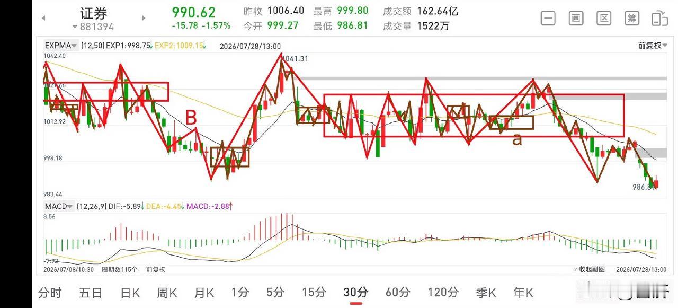Click the 昨收 value 1006.40
Viewport: 678px width, 308px height.
pos(286,11)
